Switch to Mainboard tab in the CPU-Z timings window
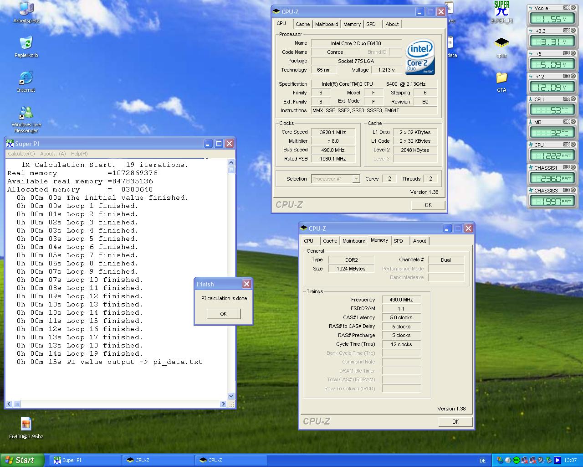This screenshot has width=583, height=467. (x=354, y=241)
